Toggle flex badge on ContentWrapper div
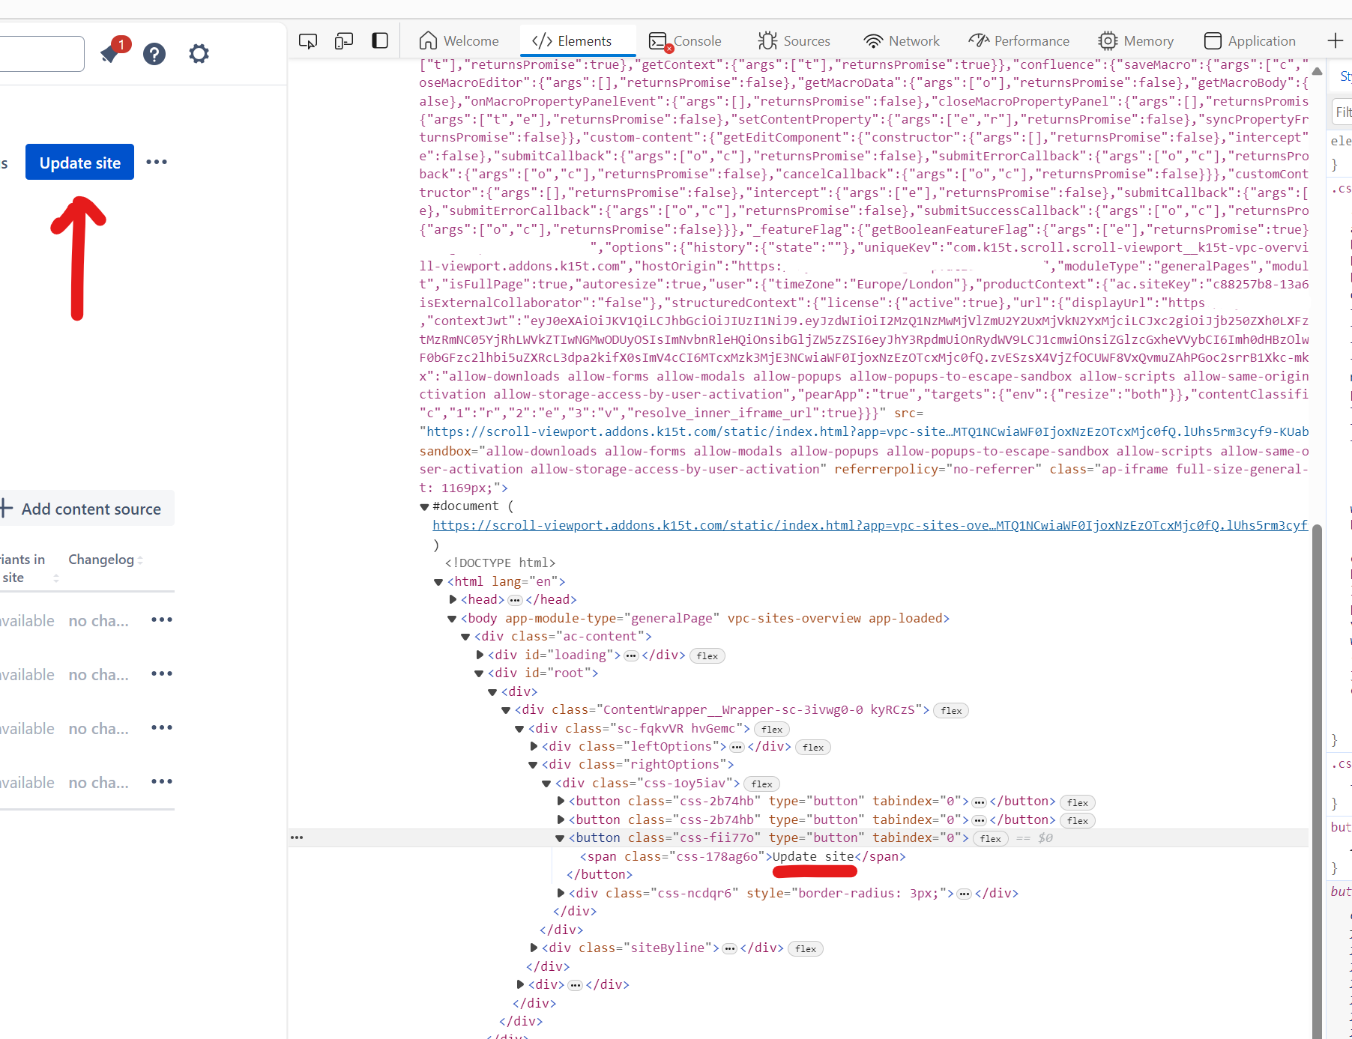The width and height of the screenshot is (1352, 1039). 951,711
